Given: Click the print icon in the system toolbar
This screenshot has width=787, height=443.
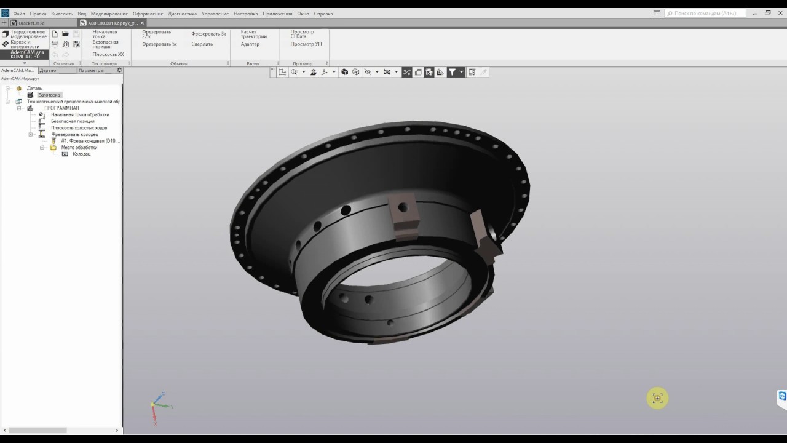Looking at the screenshot, I should tap(55, 44).
